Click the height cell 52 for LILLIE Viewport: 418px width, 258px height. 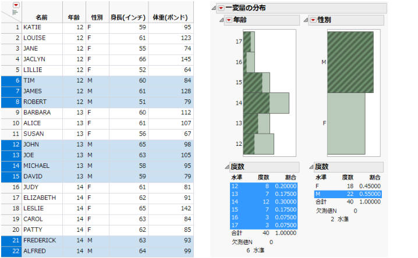[129, 70]
